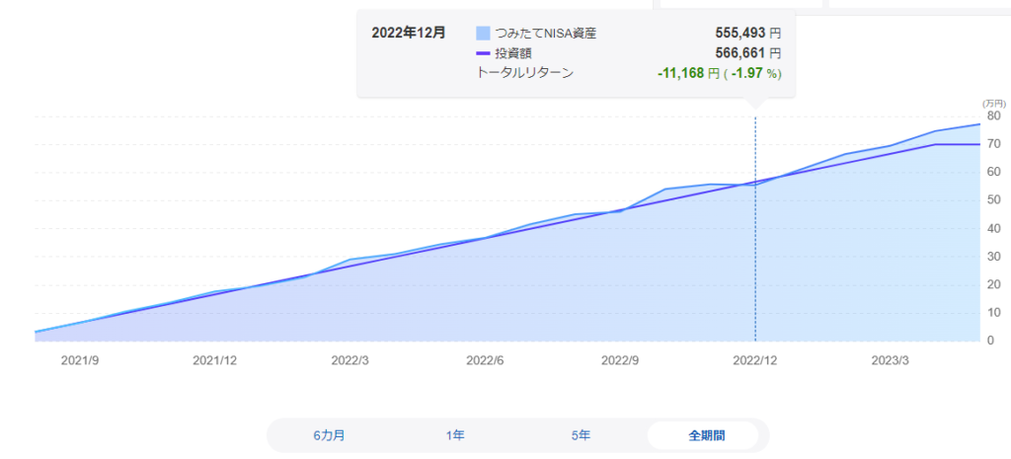The width and height of the screenshot is (1011, 459).
Task: Click the 2023/3 x-axis label
Action: pyautogui.click(x=890, y=360)
